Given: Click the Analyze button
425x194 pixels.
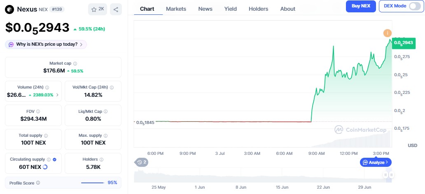Looking at the screenshot, I should [376, 162].
